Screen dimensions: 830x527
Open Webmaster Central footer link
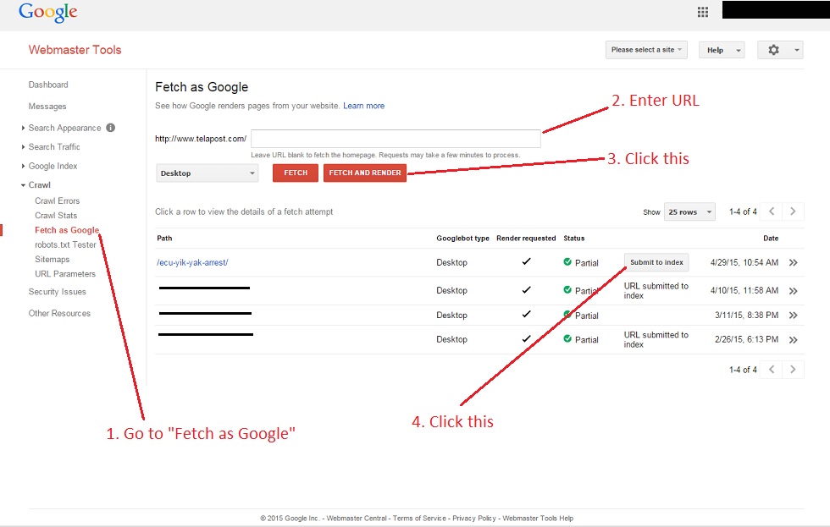tap(357, 518)
